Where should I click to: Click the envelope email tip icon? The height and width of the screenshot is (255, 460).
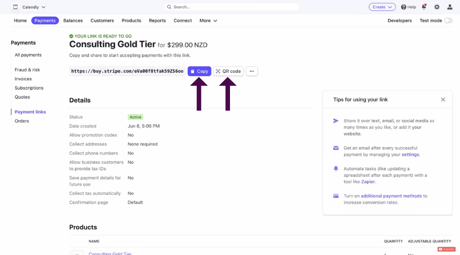tap(336, 148)
